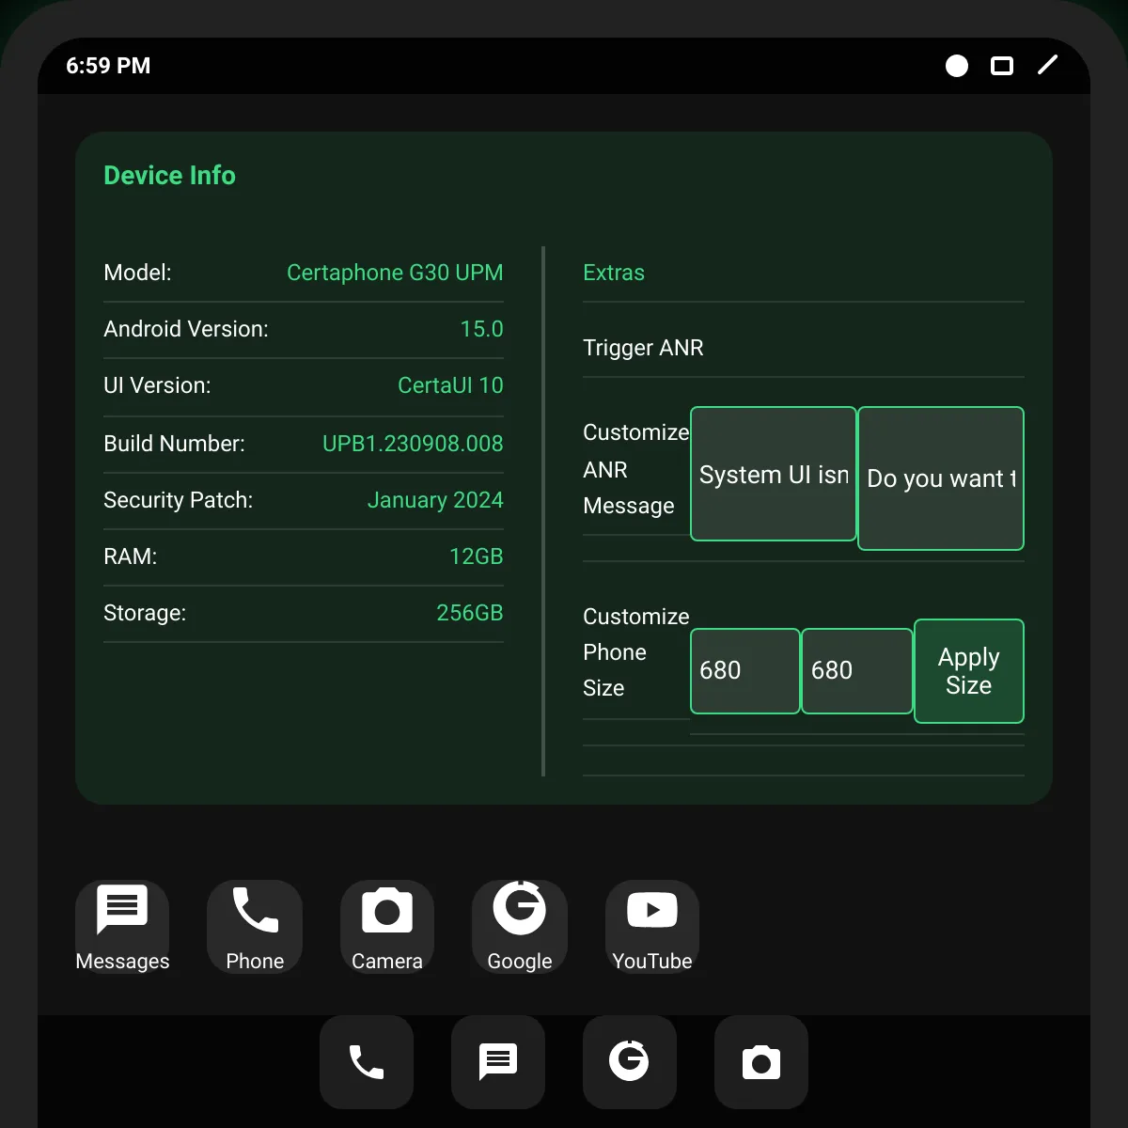Click the Device Info heading
The width and height of the screenshot is (1128, 1128).
click(x=169, y=176)
